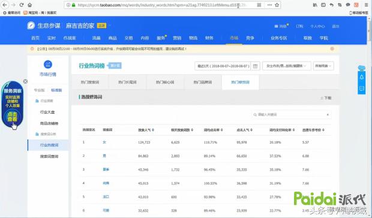This screenshot has height=218, width=372.
Task: Click the 下载 download link
Action: coord(326,98)
